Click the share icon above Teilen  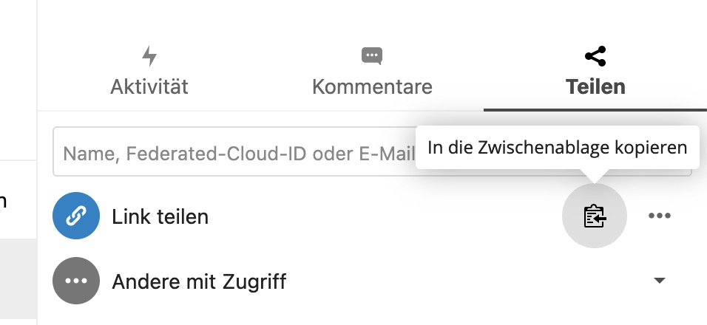[595, 56]
